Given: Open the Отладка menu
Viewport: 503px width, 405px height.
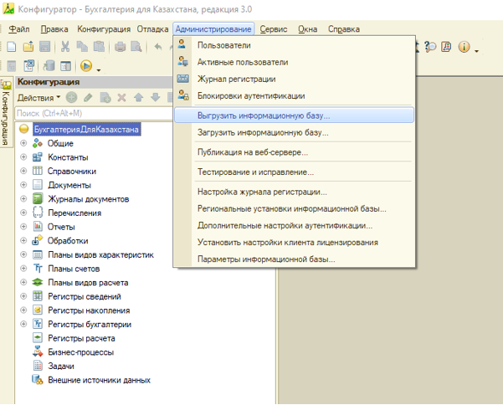Looking at the screenshot, I should coord(152,29).
